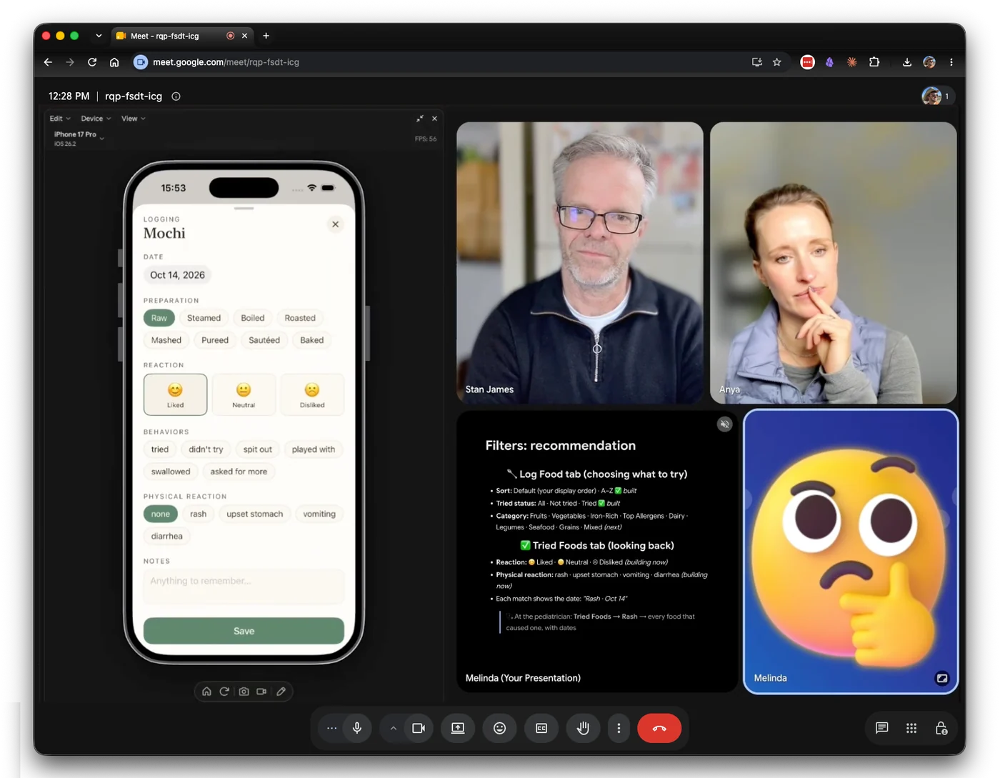Change the Oct 14, 2026 date
The height and width of the screenshot is (778, 1000).
click(x=177, y=275)
